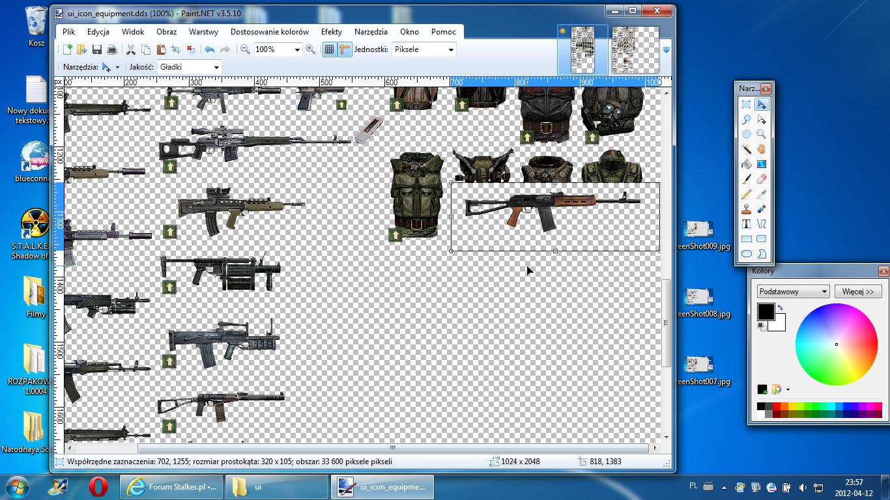This screenshot has height=500, width=890.
Task: Click the Zoom Out magnifier icon
Action: 245,49
